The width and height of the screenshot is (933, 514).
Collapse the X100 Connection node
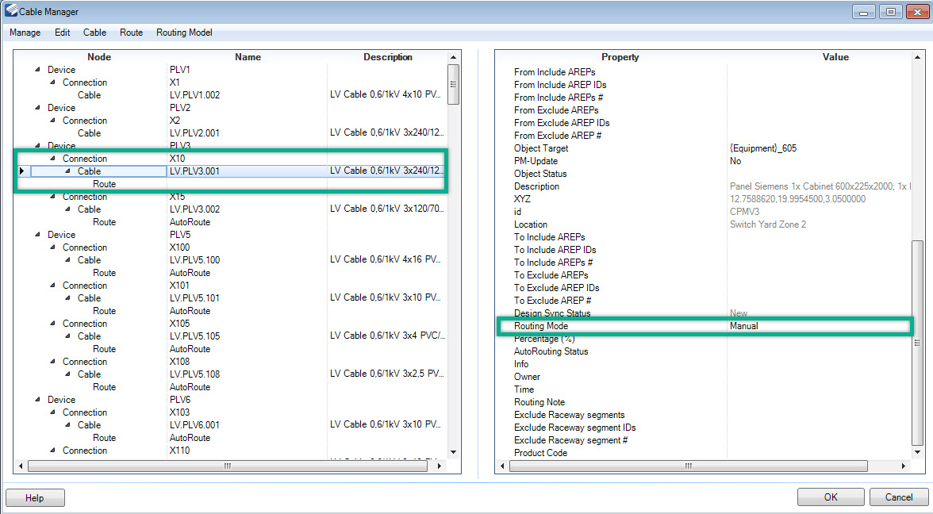pyautogui.click(x=53, y=247)
